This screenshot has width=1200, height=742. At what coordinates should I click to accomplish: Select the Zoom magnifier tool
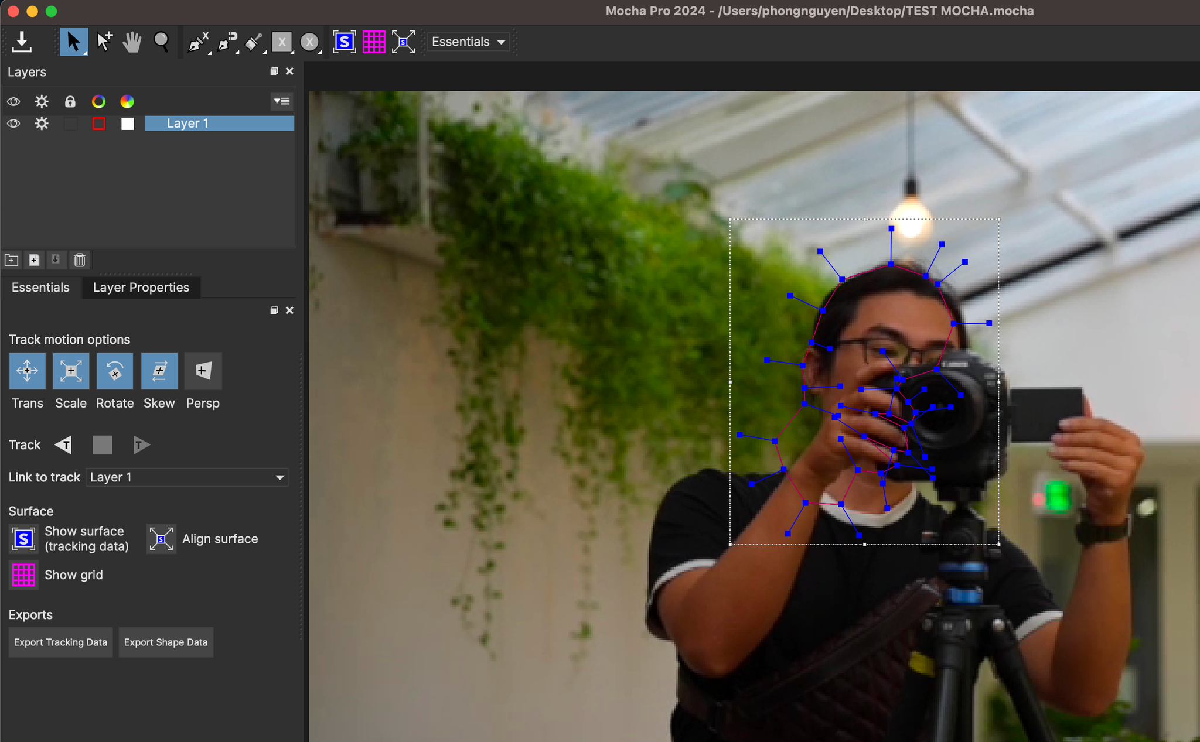[x=162, y=42]
